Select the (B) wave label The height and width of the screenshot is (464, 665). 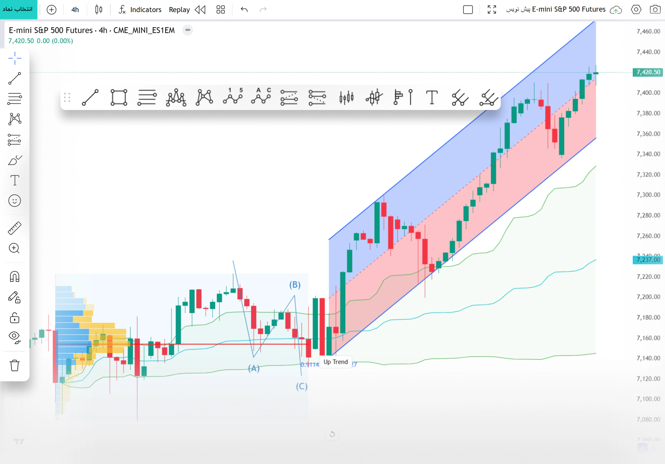coord(295,285)
